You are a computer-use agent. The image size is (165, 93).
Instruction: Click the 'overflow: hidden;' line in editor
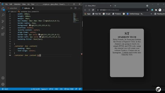26,28
